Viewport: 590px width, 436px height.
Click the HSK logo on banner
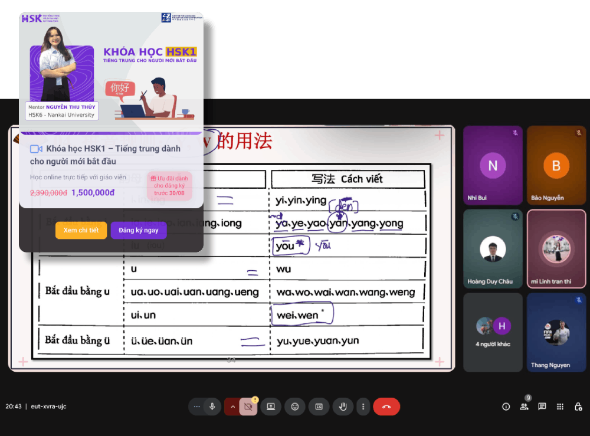tap(32, 18)
